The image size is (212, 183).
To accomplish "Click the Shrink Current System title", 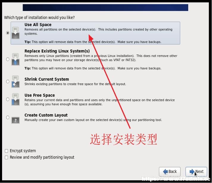I will click(47, 79).
